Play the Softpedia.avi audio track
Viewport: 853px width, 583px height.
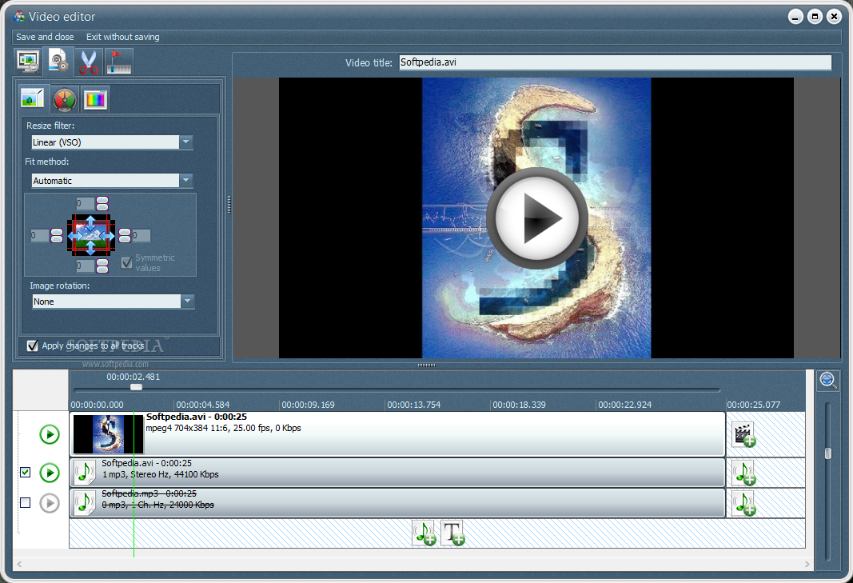50,473
